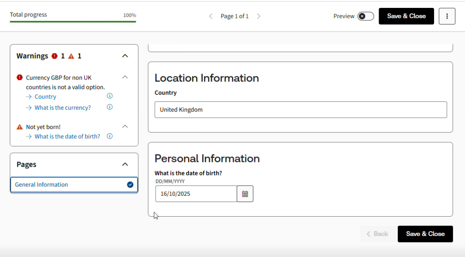Screen dimensions: 465x257
Task: Click the Total progress bar
Action: [x=73, y=21]
